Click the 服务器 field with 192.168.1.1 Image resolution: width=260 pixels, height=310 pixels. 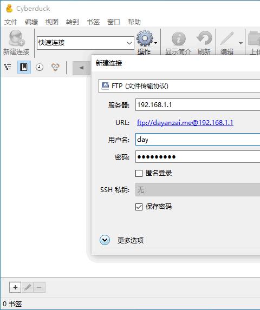[198, 105]
